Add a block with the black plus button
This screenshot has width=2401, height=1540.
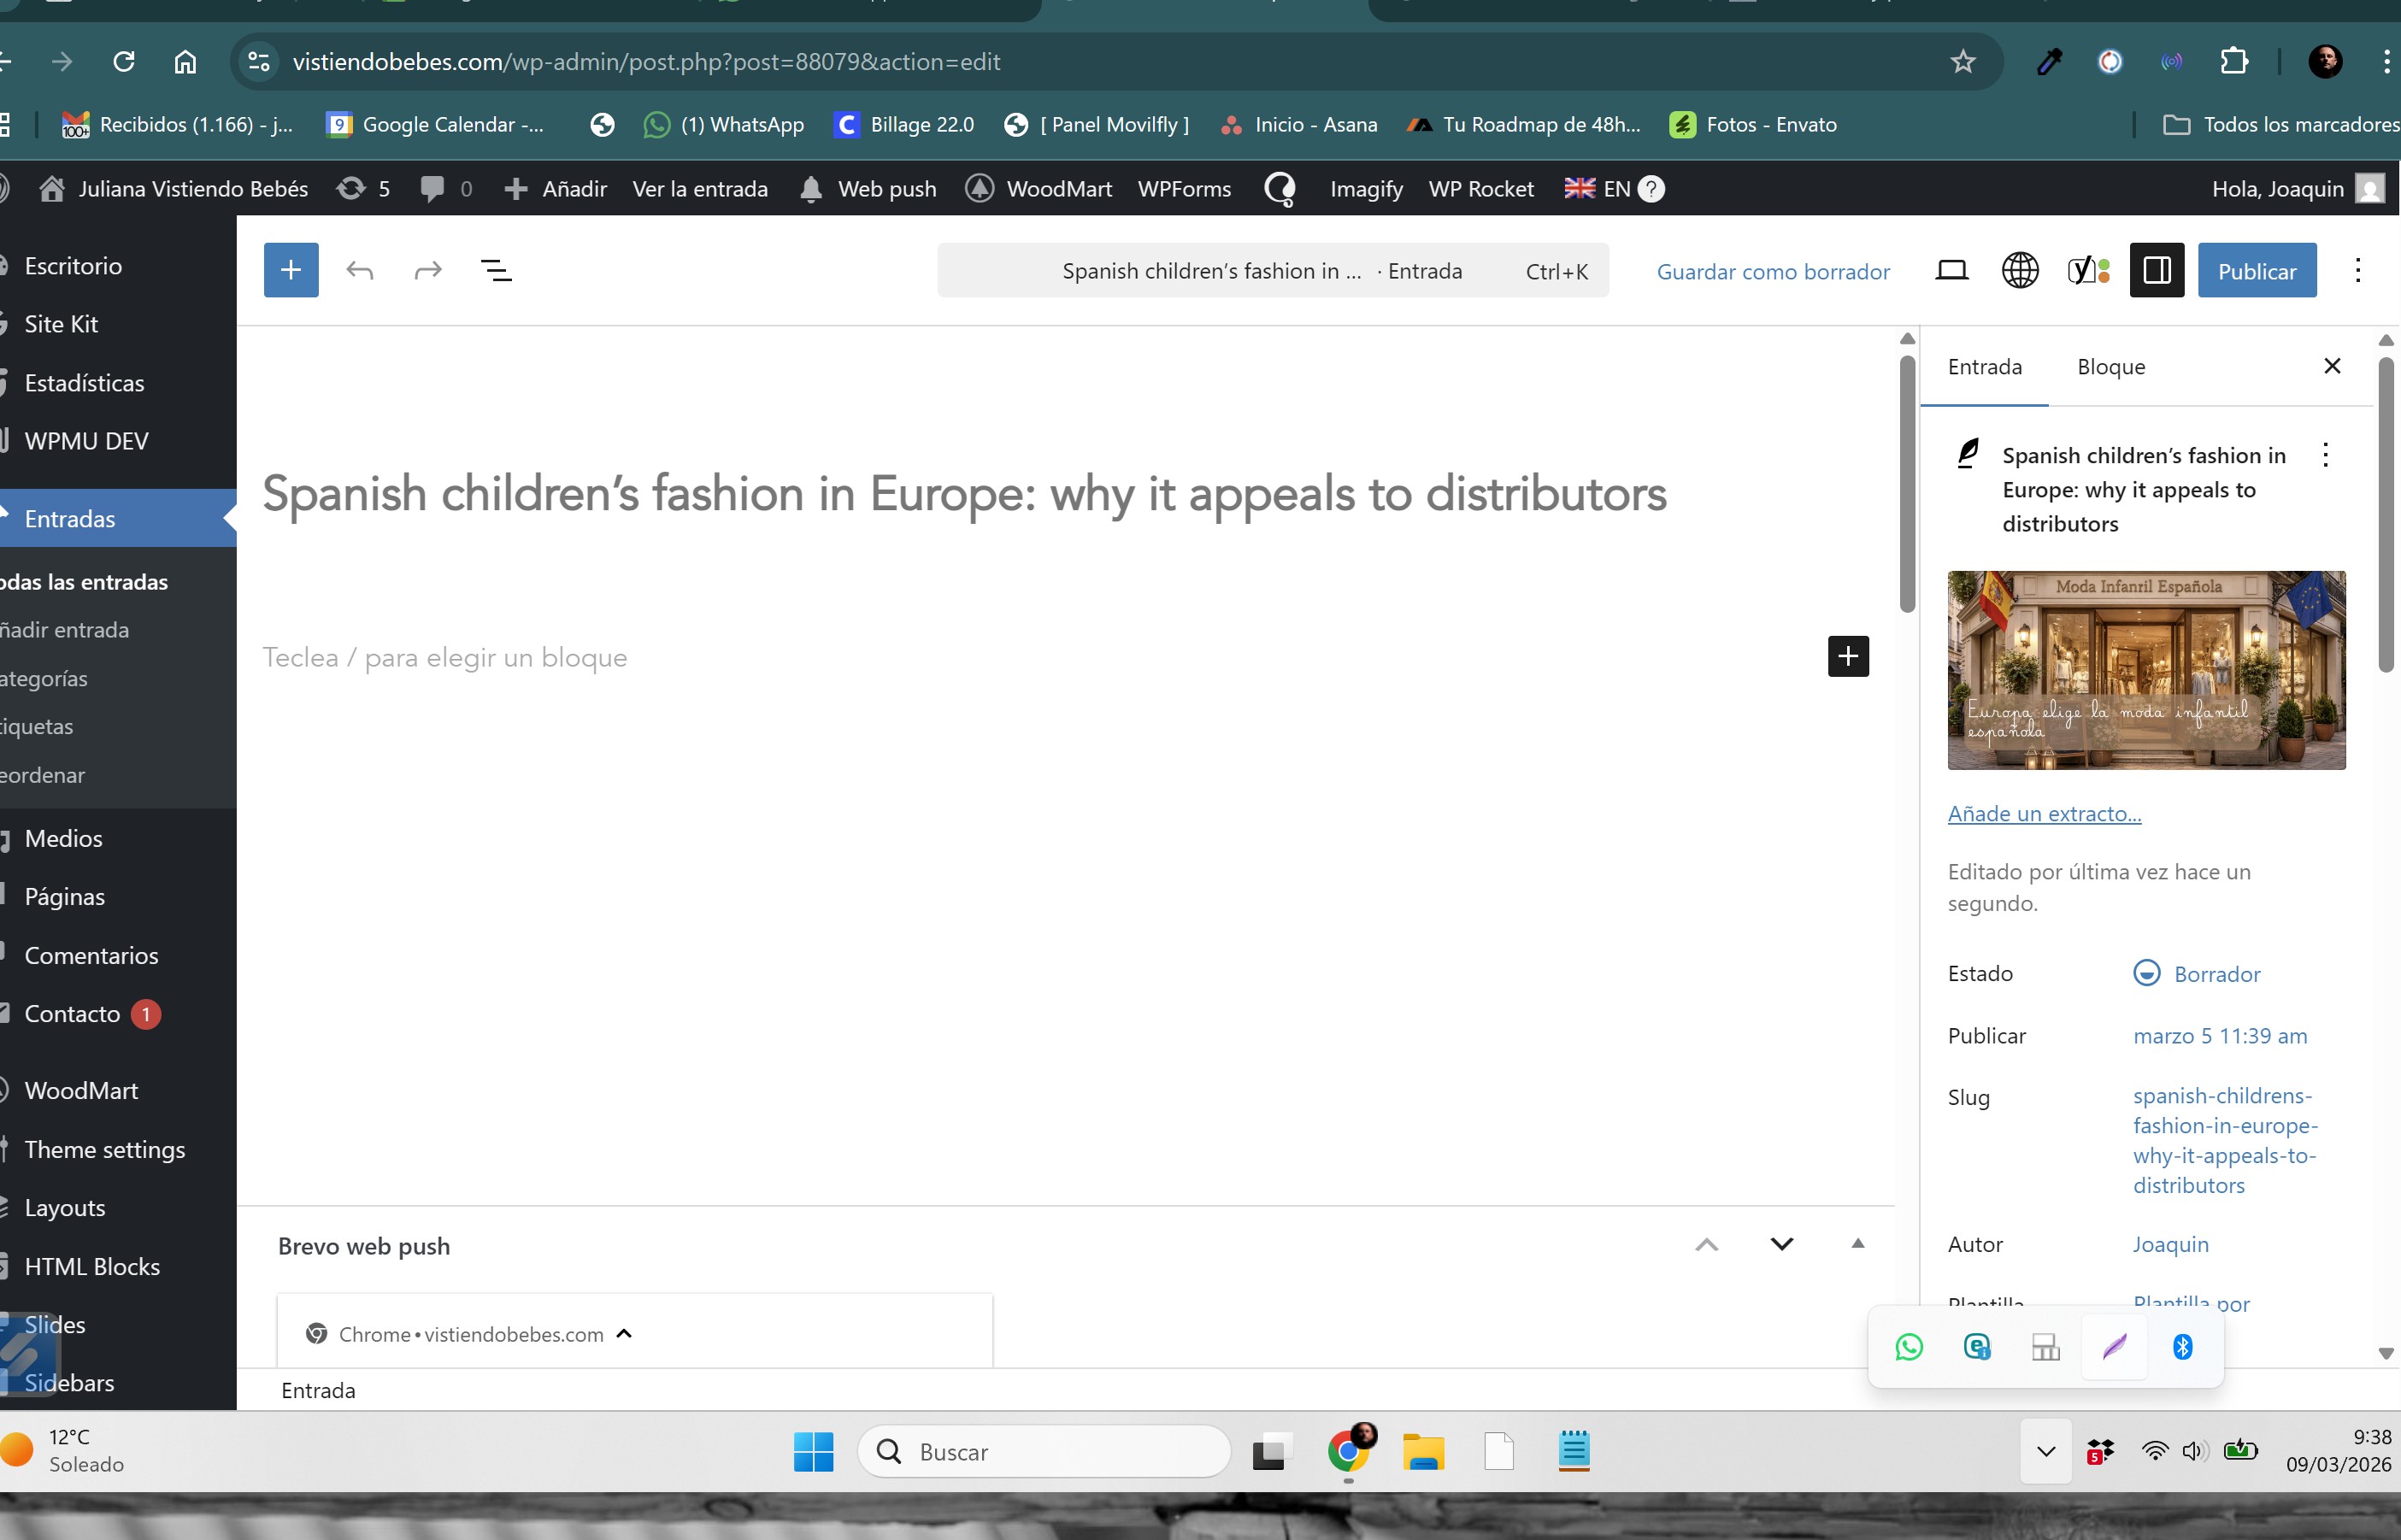(x=1848, y=656)
